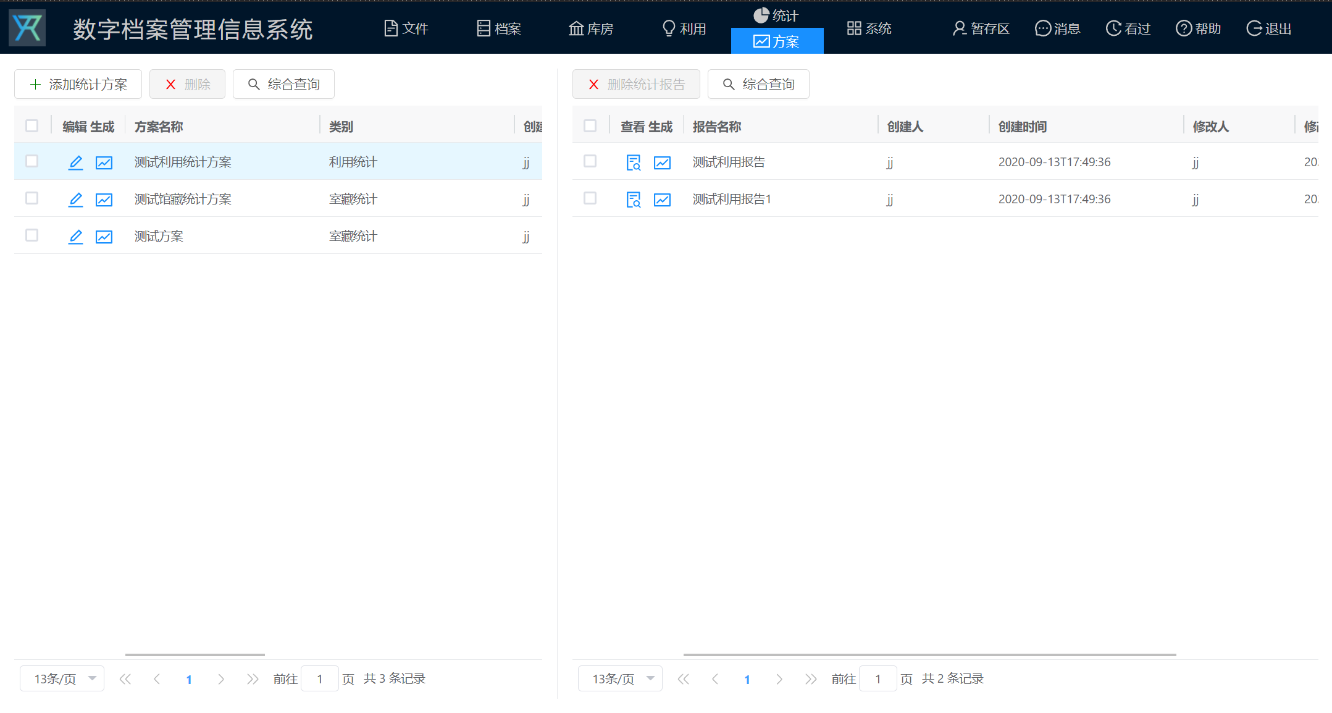Click 删除统计报告 button

(x=636, y=84)
